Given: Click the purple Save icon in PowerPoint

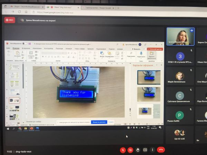Looking at the screenshot, I should coord(30,44).
